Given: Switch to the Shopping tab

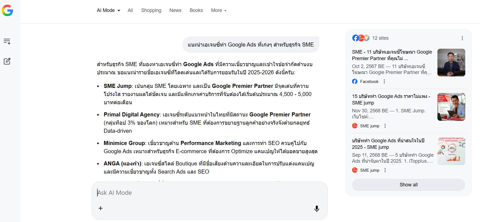Looking at the screenshot, I should click(151, 10).
